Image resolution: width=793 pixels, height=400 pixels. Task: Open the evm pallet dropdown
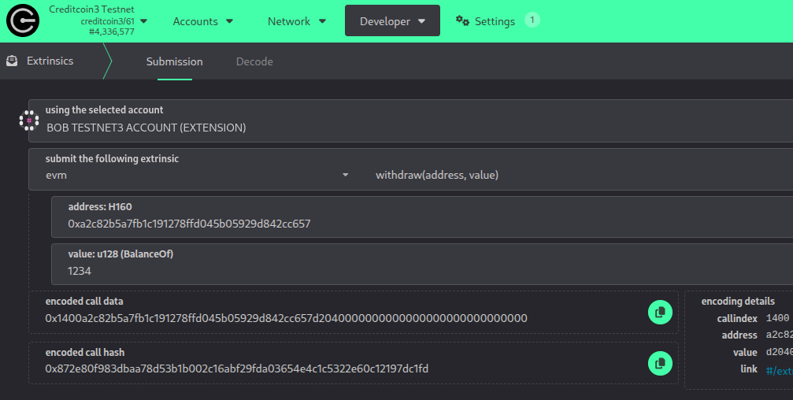point(197,175)
